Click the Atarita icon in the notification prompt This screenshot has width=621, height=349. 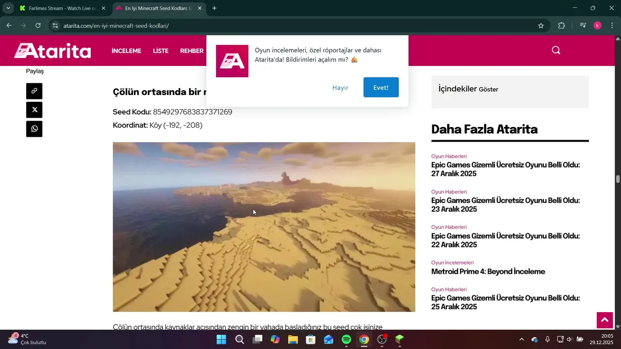point(232,61)
